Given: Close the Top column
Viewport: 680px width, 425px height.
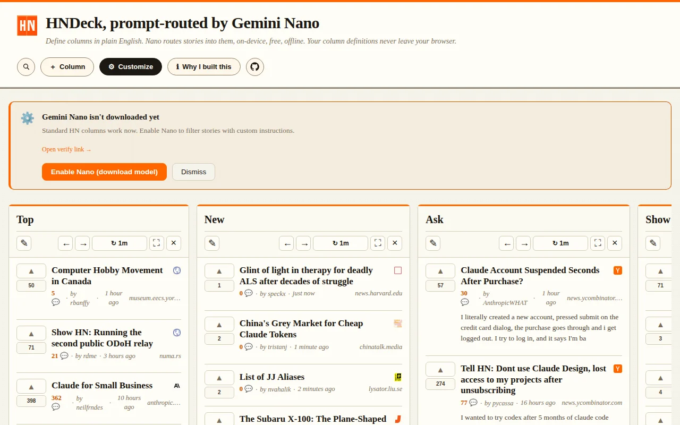Looking at the screenshot, I should point(174,243).
